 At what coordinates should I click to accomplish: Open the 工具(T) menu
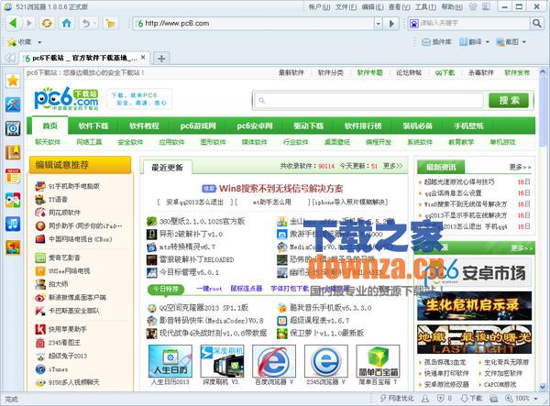425,6
